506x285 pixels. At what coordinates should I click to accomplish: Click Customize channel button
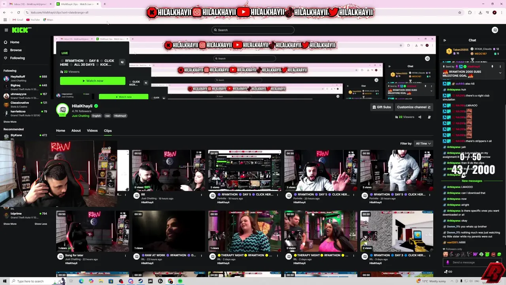click(414, 107)
